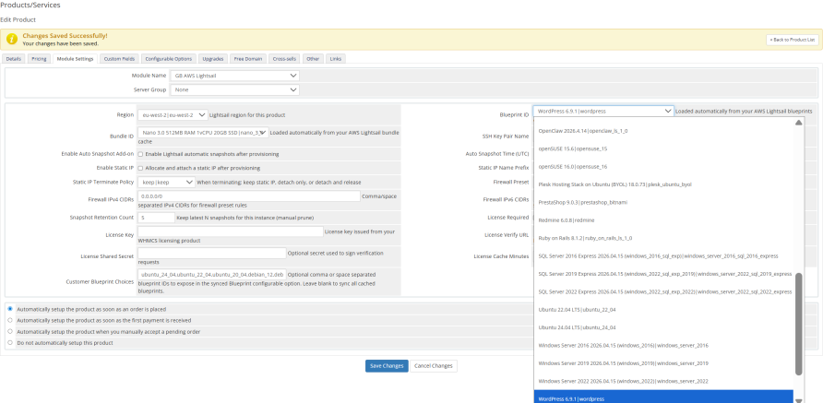Image resolution: width=823 pixels, height=403 pixels.
Task: Click Snapshot Retention Count field
Action: point(157,218)
